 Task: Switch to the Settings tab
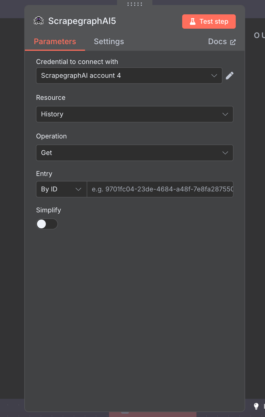click(x=109, y=42)
